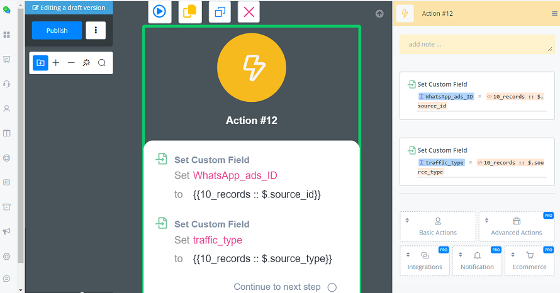560x293 pixels.
Task: Click the WhatsApp_ads_ID field tag
Action: click(446, 97)
